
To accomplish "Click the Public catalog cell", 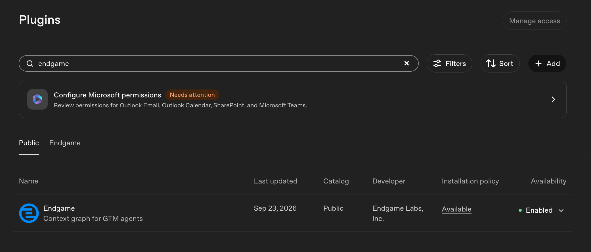I will [x=333, y=208].
